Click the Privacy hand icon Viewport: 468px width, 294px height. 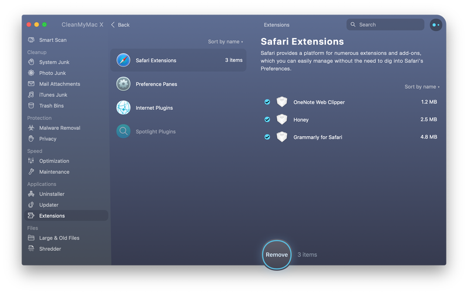pyautogui.click(x=31, y=139)
